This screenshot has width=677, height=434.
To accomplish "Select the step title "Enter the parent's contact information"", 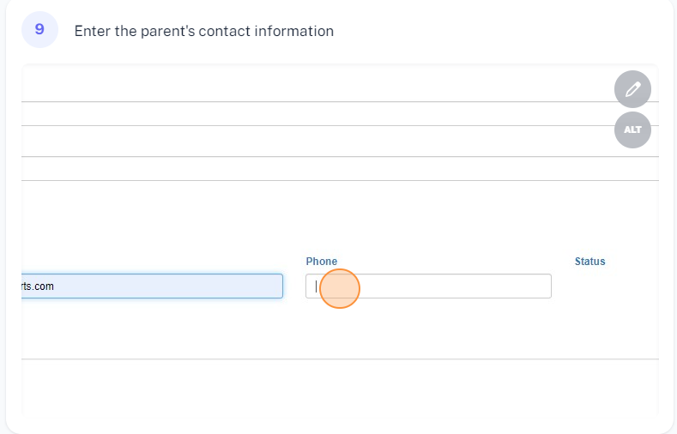I will pyautogui.click(x=204, y=31).
